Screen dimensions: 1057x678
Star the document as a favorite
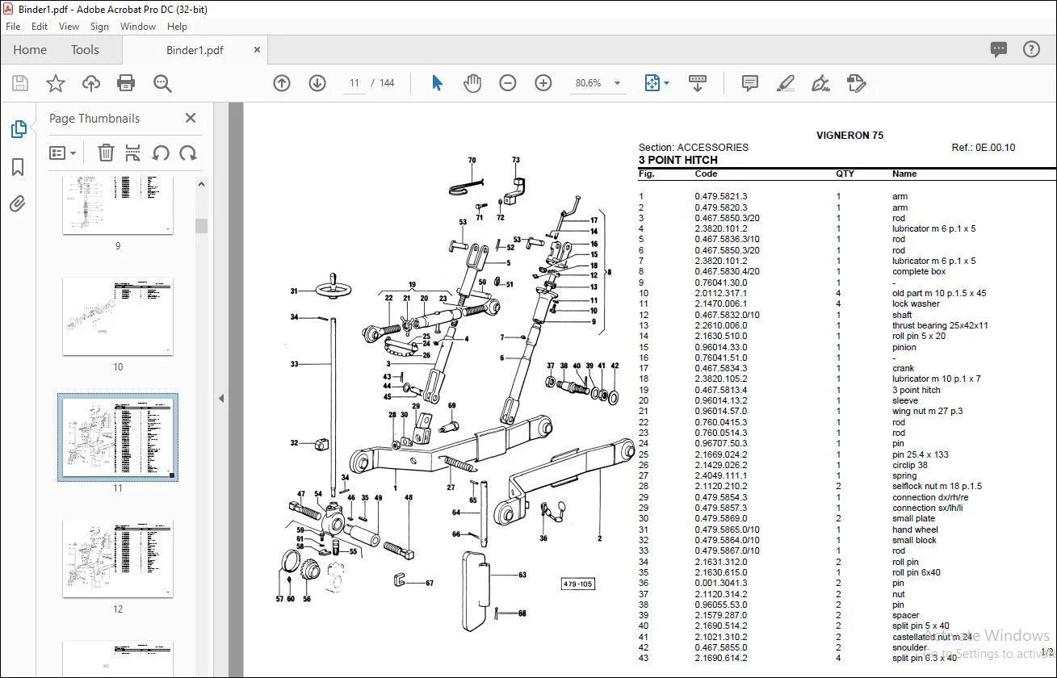tap(56, 83)
